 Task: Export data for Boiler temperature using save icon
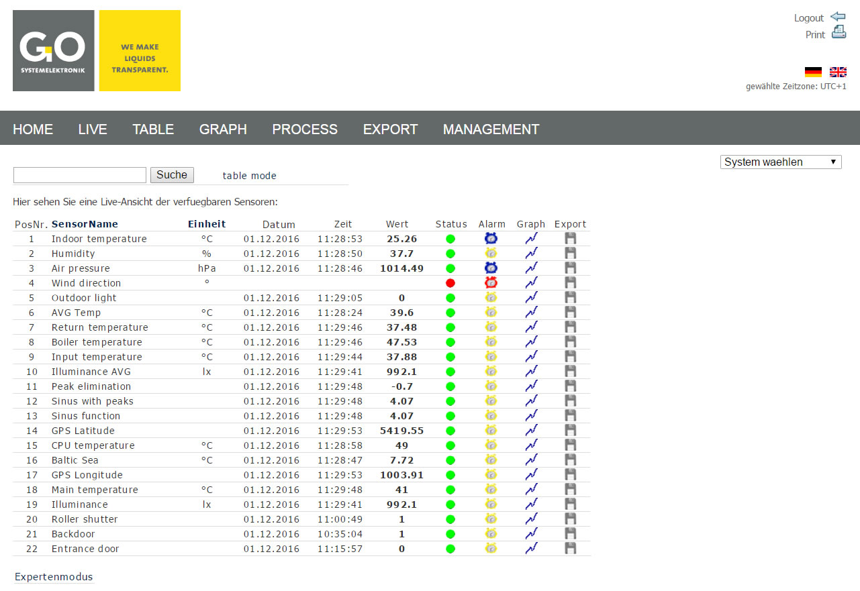click(570, 341)
